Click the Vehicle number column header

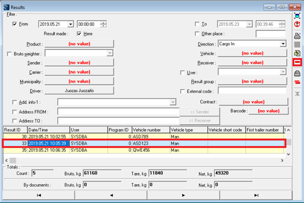point(151,130)
